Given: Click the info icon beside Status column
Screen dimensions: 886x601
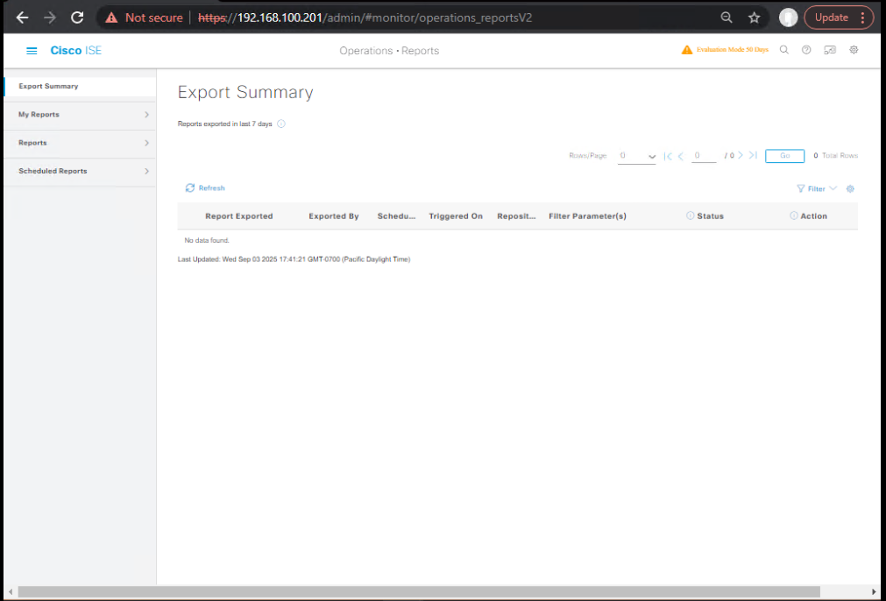Looking at the screenshot, I should (691, 216).
